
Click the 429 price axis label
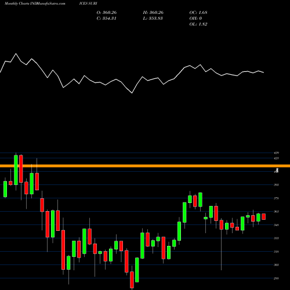click(x=276, y=153)
